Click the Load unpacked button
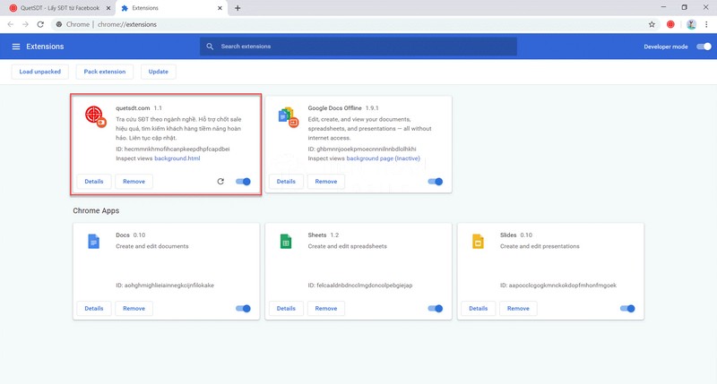This screenshot has width=717, height=384. click(x=39, y=72)
